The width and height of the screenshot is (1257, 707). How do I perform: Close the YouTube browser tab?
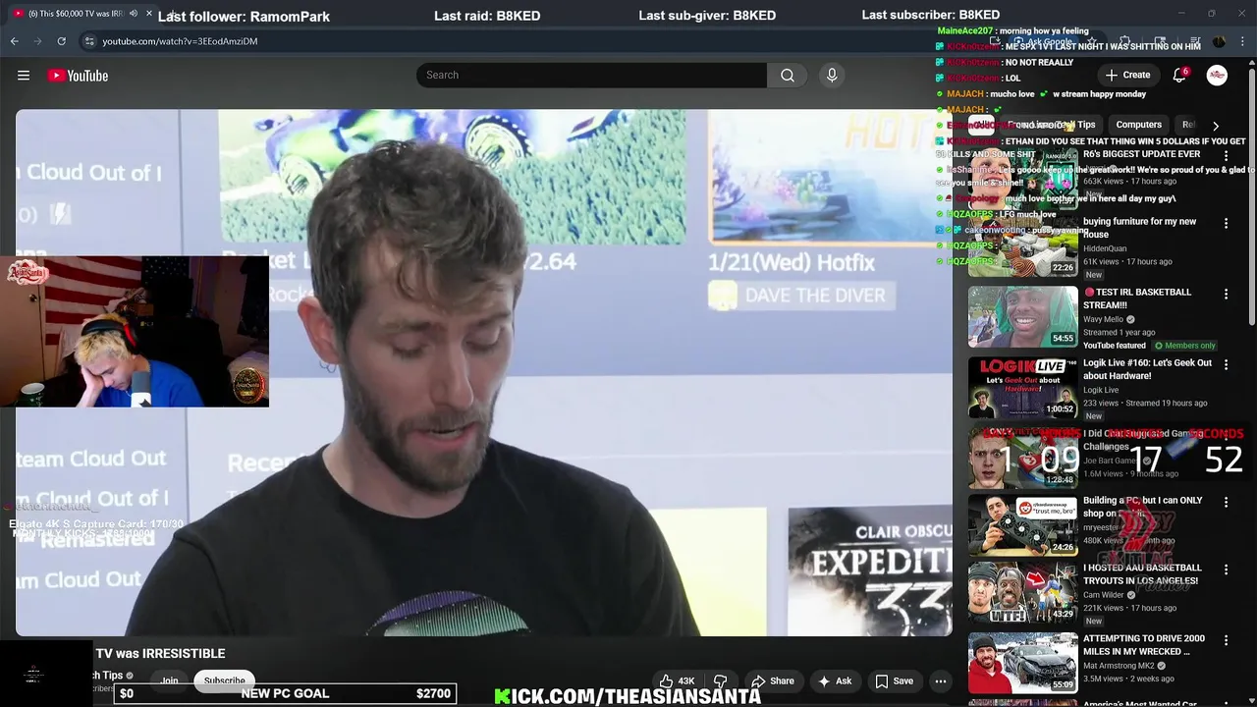[149, 14]
